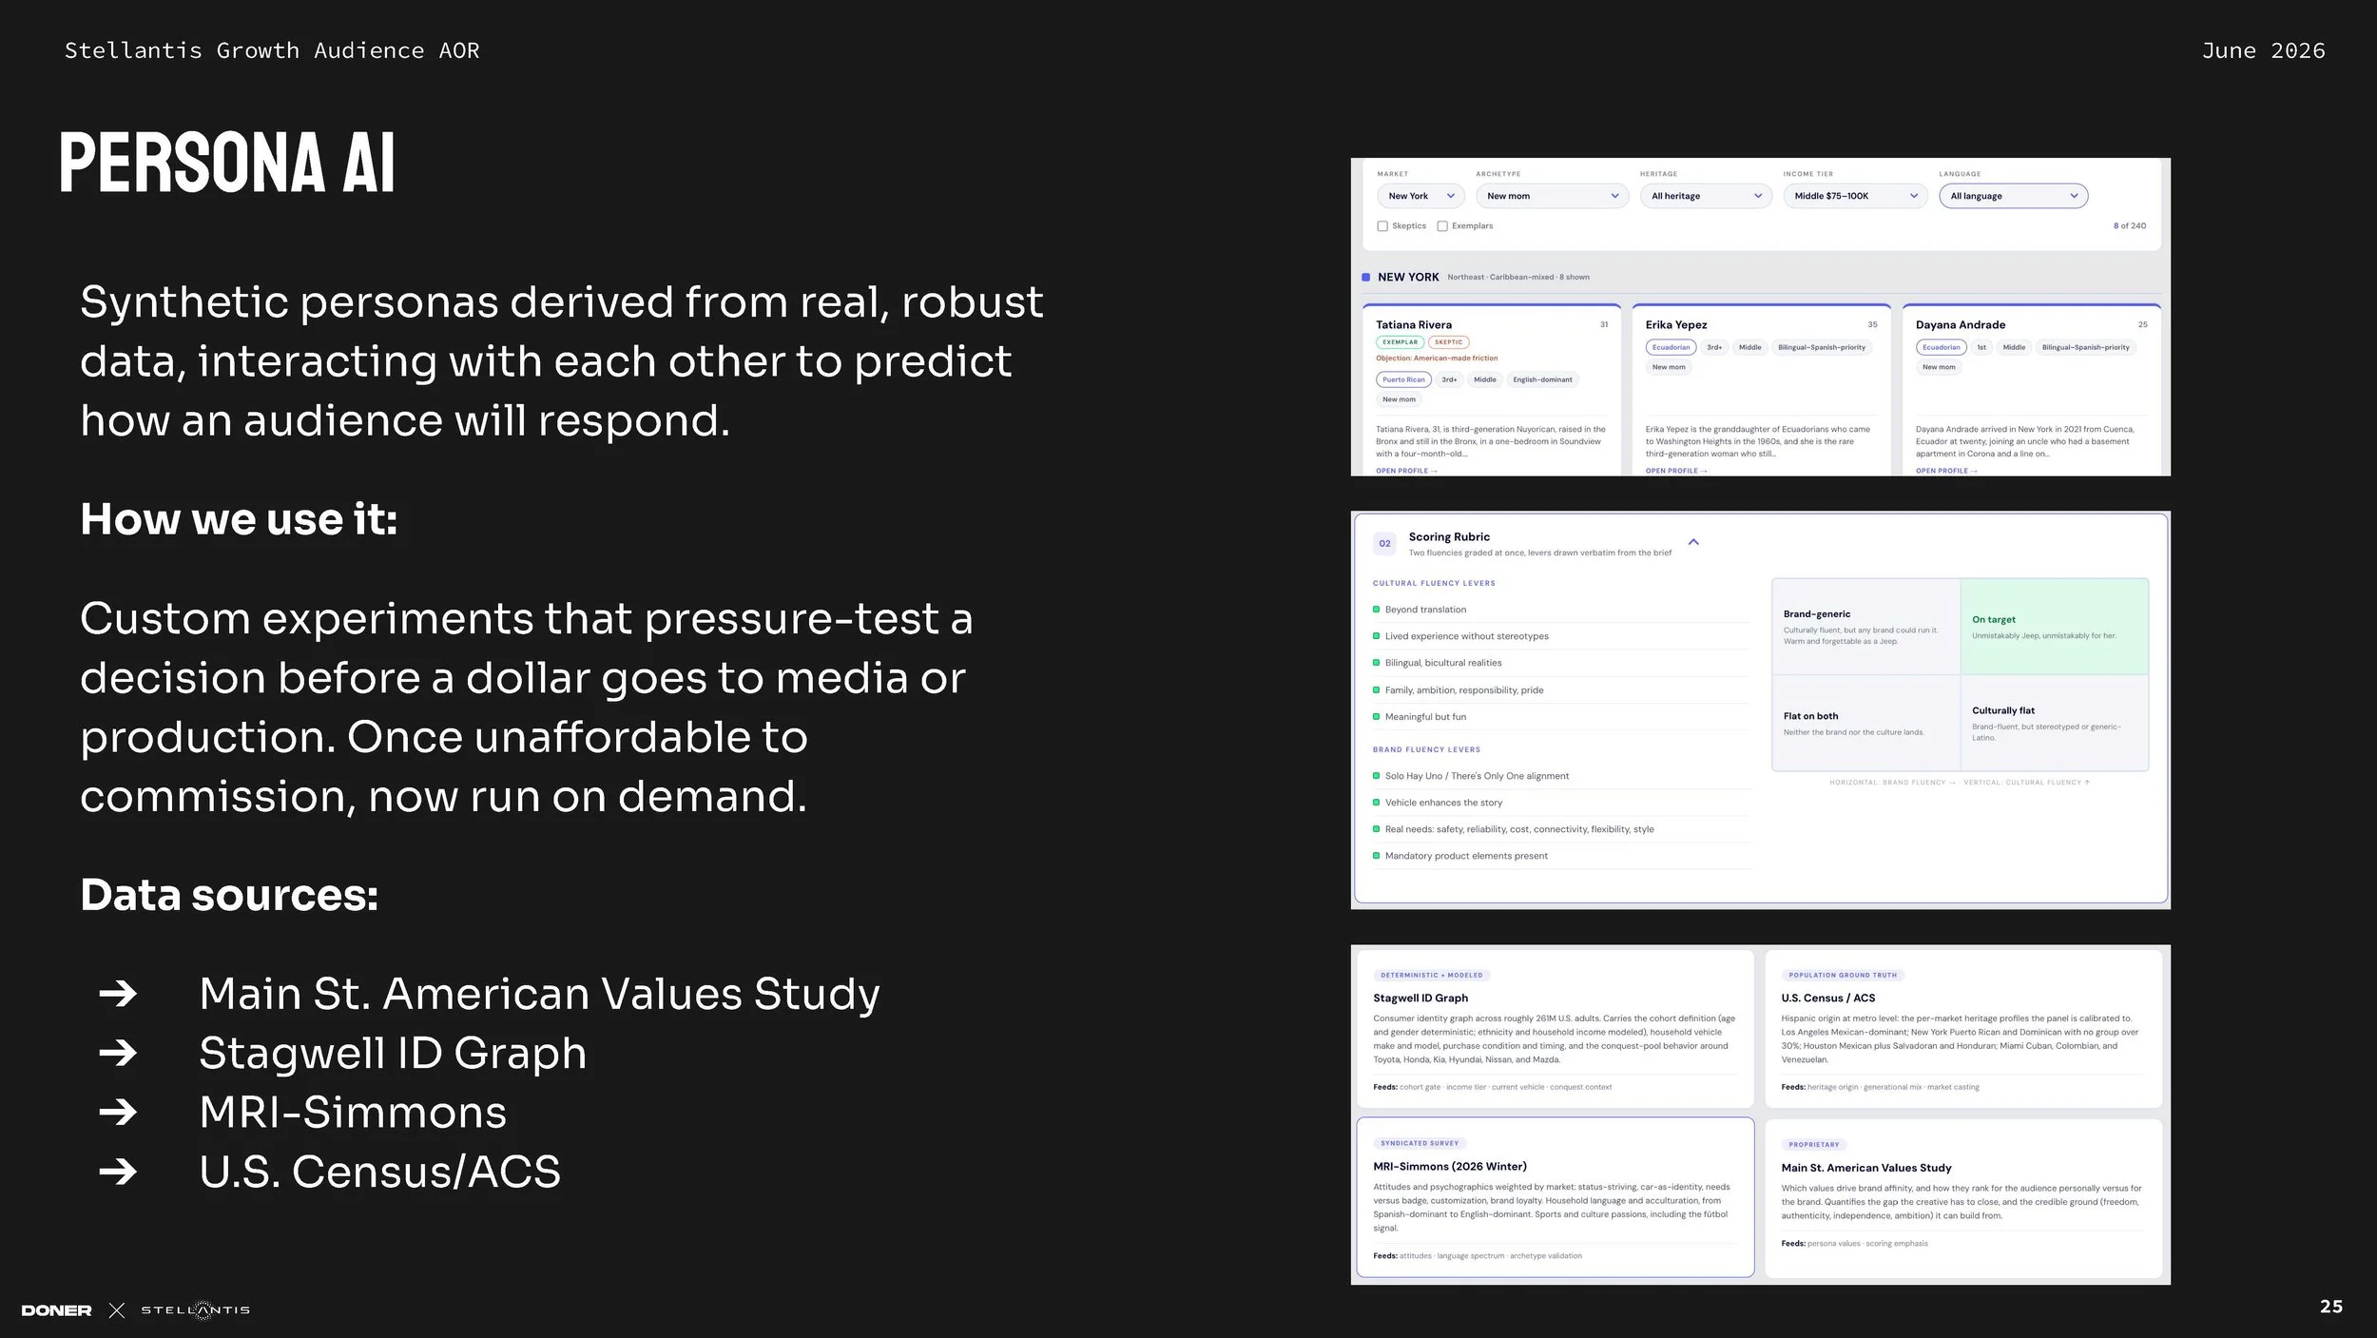Viewport: 2377px width, 1338px height.
Task: Open the Income Tier dropdown Middle $75–100K
Action: click(x=1855, y=196)
